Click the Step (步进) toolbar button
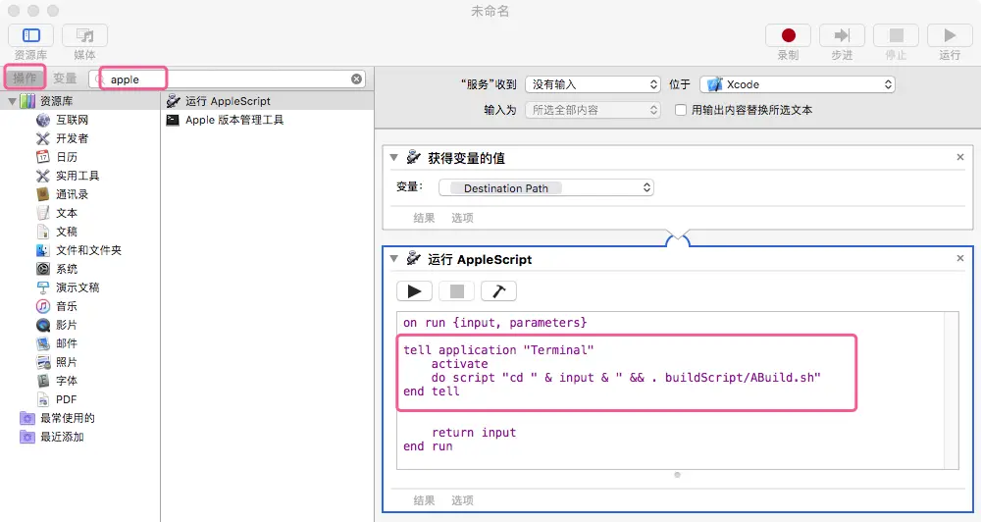Screen dimensions: 981x522 pos(842,35)
